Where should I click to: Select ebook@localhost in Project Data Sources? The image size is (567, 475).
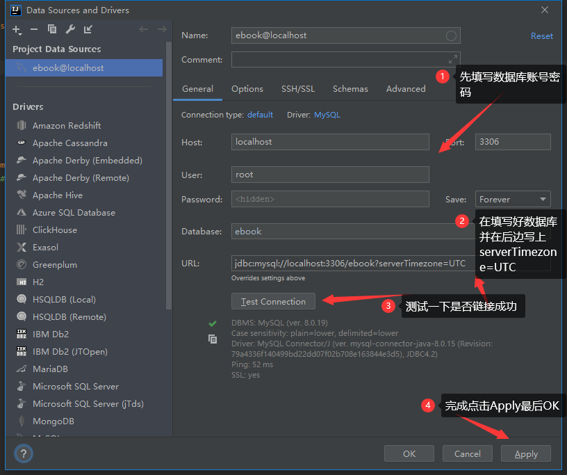[x=84, y=67]
